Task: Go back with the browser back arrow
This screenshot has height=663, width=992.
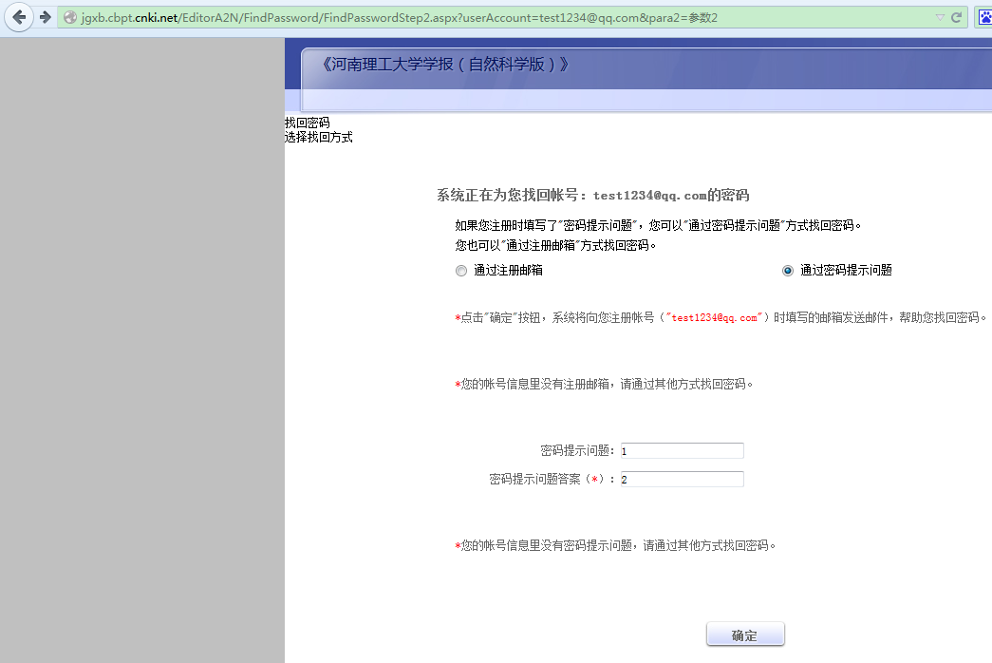Action: pyautogui.click(x=19, y=17)
